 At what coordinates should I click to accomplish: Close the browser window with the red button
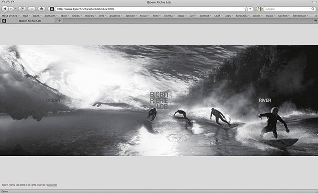[3, 2]
